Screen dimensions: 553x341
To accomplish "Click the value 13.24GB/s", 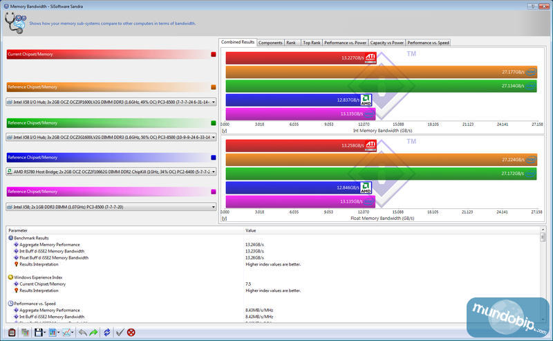I will (x=254, y=244).
